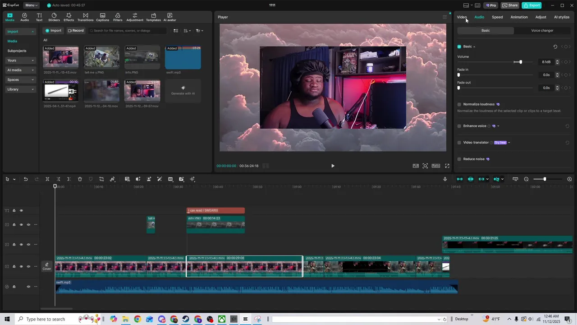Open the media sort dropdown
Image resolution: width=577 pixels, height=325 pixels.
tap(188, 31)
